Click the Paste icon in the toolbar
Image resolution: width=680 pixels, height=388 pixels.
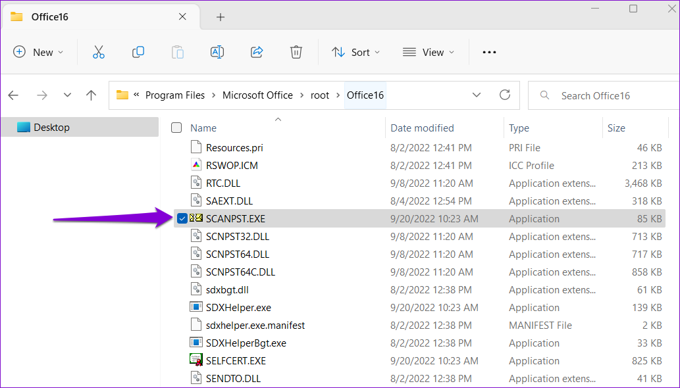177,52
